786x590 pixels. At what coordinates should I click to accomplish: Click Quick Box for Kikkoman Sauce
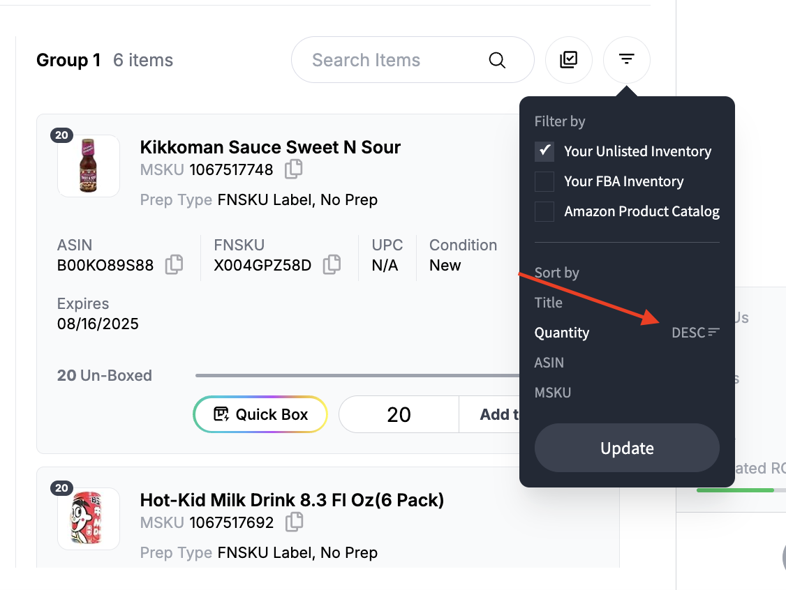260,414
